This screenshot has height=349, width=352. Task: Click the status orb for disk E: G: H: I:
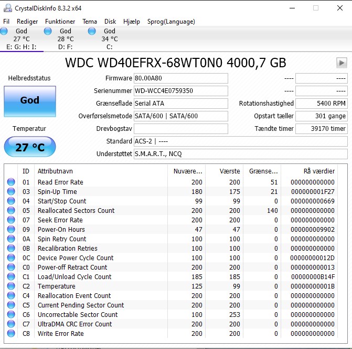click(4, 31)
